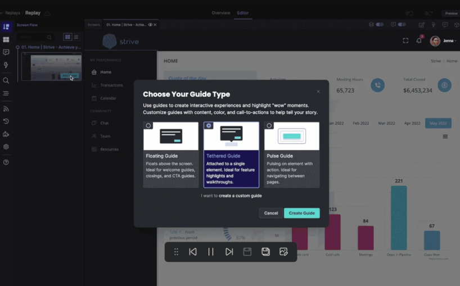
Task: Click Replays in the breadcrumb
Action: click(x=12, y=13)
